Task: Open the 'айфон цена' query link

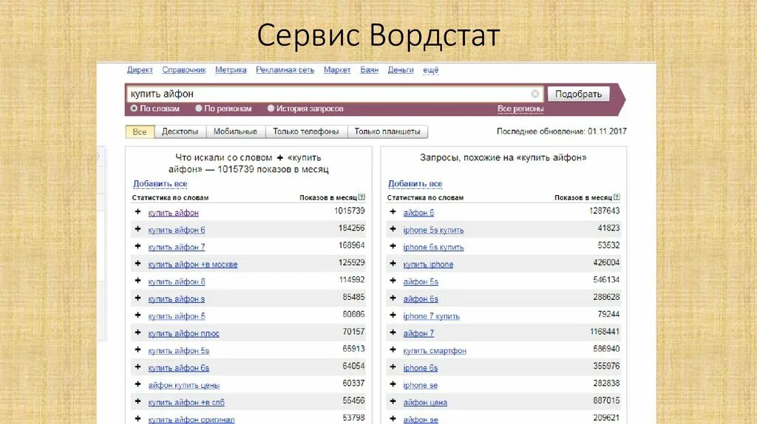Action: pos(425,403)
